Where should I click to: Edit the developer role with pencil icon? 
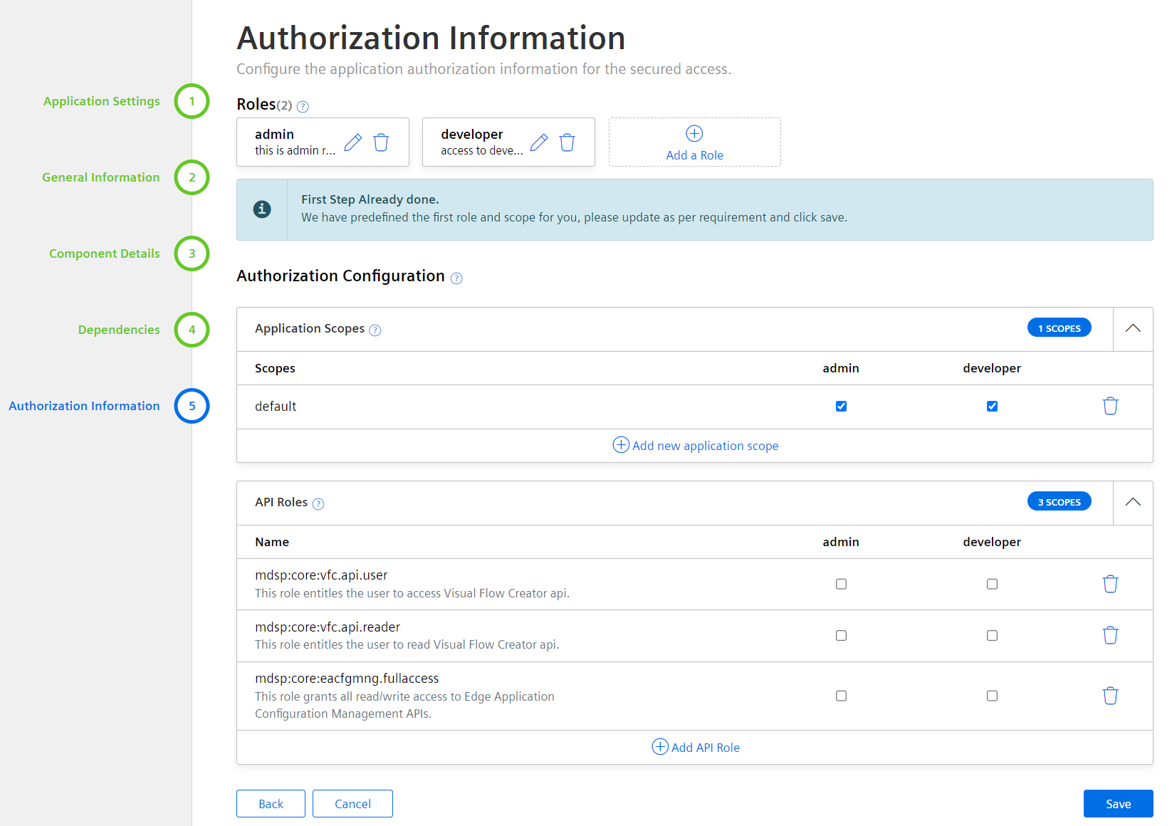point(539,142)
